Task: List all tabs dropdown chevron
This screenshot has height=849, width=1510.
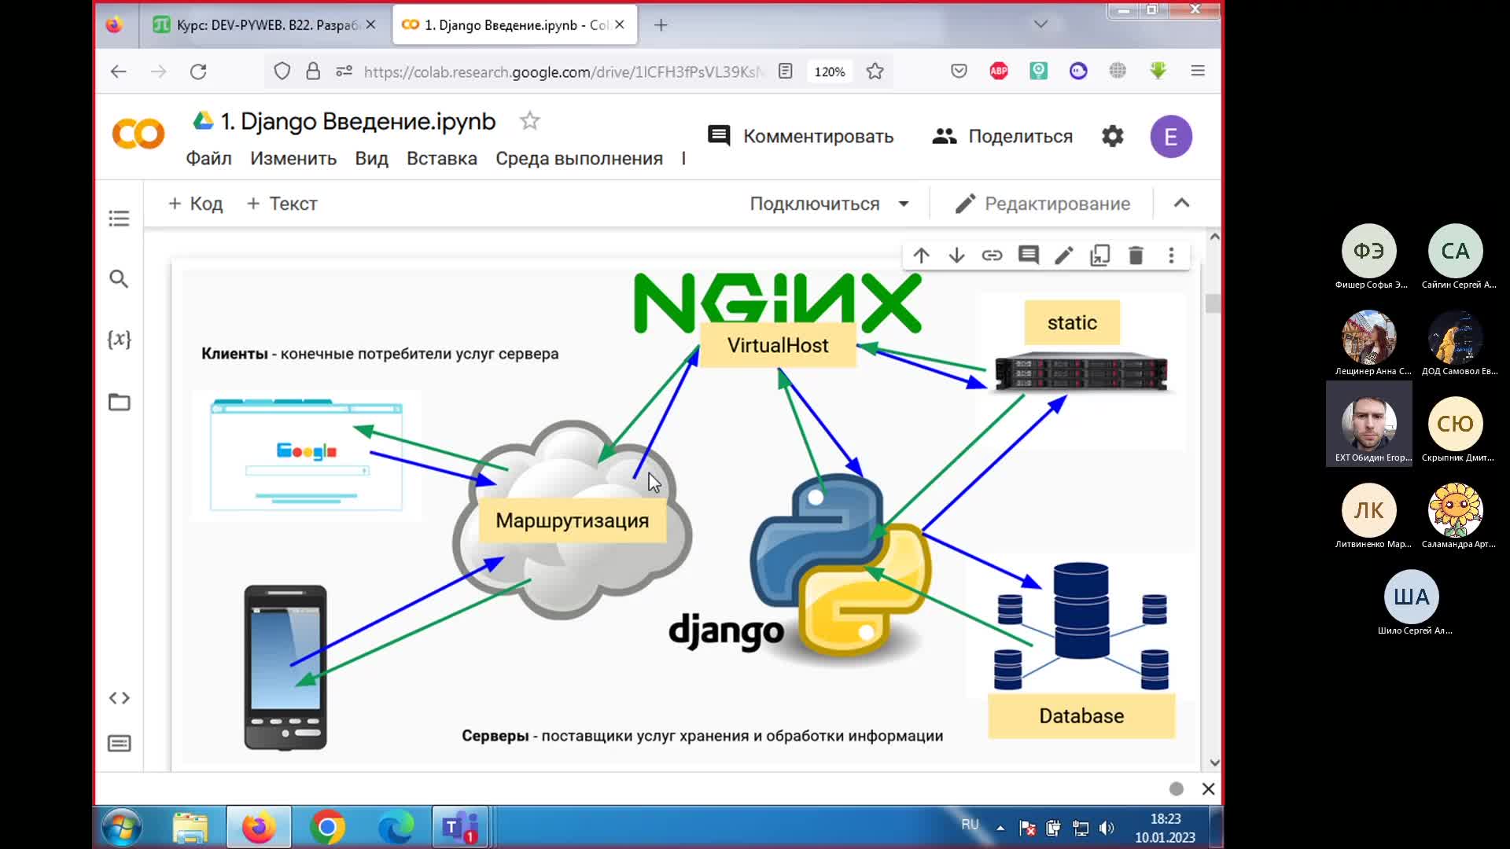Action: click(1040, 24)
